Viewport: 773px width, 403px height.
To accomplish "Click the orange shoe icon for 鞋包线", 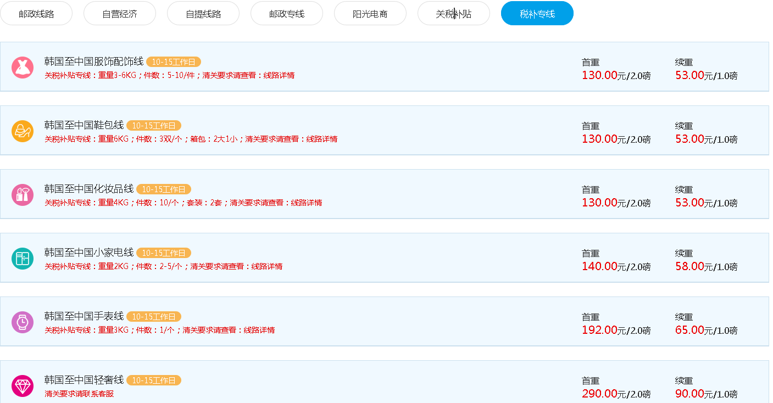I will [x=23, y=131].
